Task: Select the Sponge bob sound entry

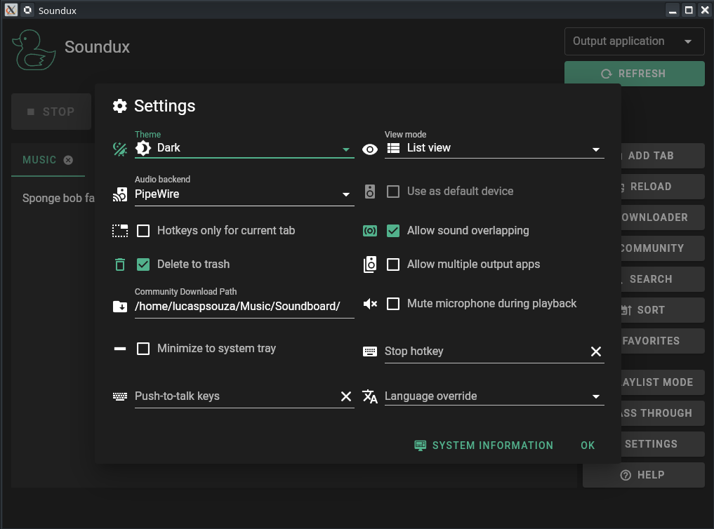Action: (58, 199)
